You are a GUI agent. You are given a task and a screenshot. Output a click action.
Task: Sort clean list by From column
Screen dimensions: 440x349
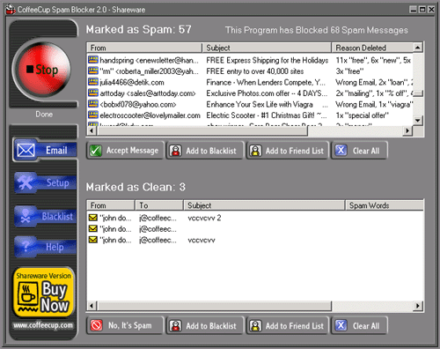pyautogui.click(x=111, y=205)
